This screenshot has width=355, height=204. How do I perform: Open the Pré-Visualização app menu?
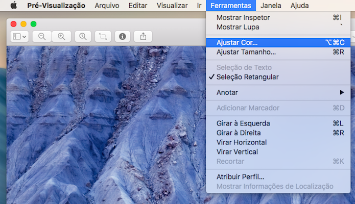[56, 6]
